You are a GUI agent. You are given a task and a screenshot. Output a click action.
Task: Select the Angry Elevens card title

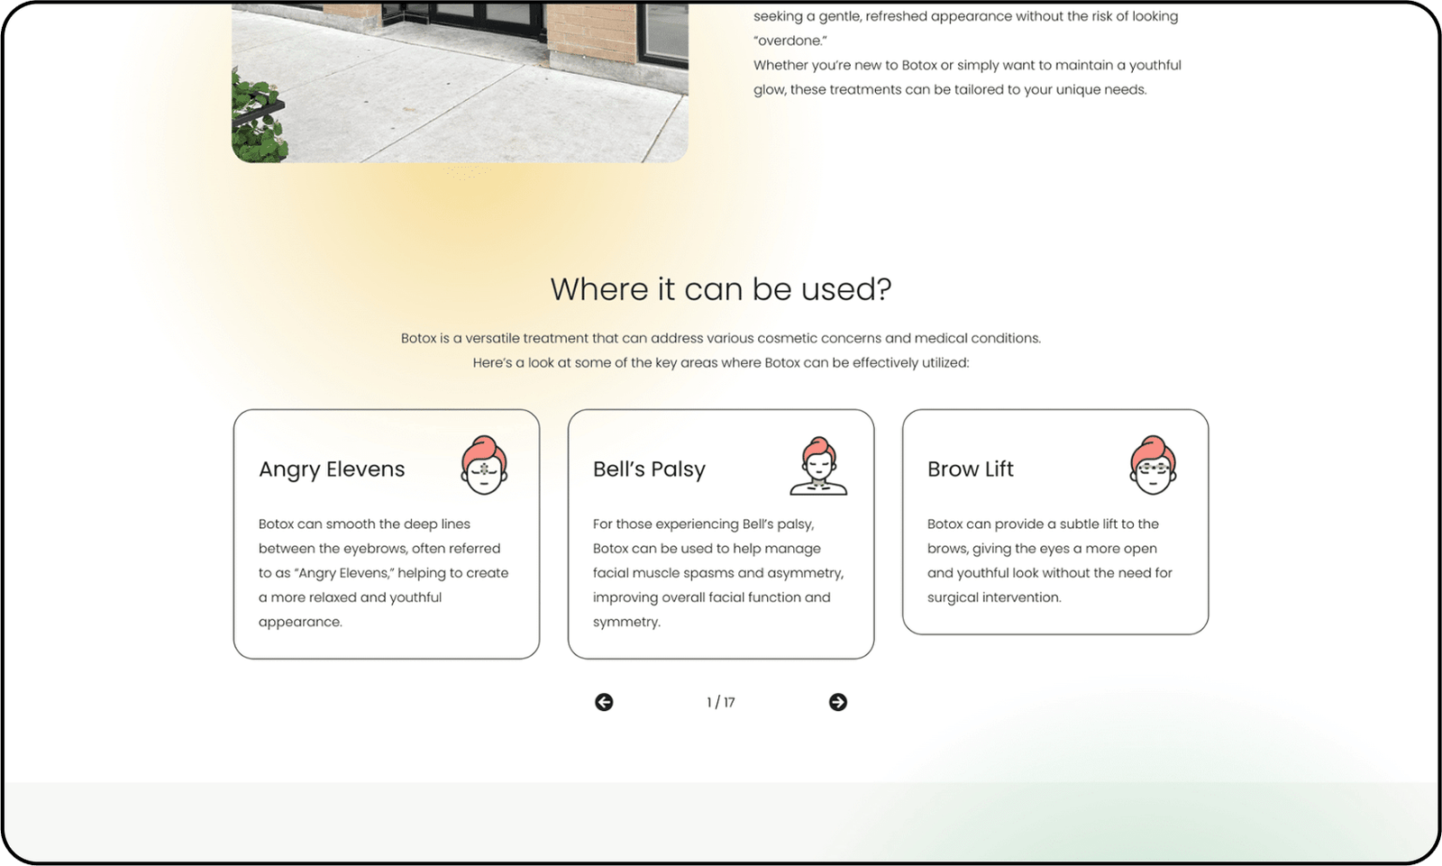[x=332, y=469]
